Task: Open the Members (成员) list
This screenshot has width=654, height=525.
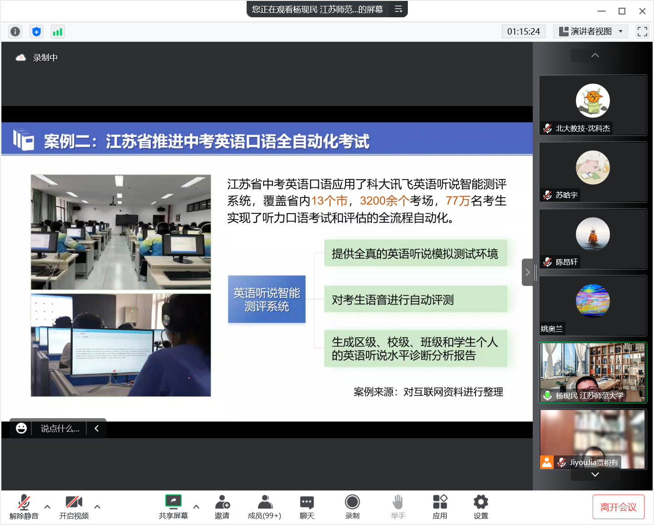Action: tap(264, 506)
